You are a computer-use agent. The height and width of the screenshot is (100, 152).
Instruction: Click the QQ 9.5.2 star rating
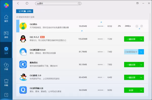(x=101, y=39)
